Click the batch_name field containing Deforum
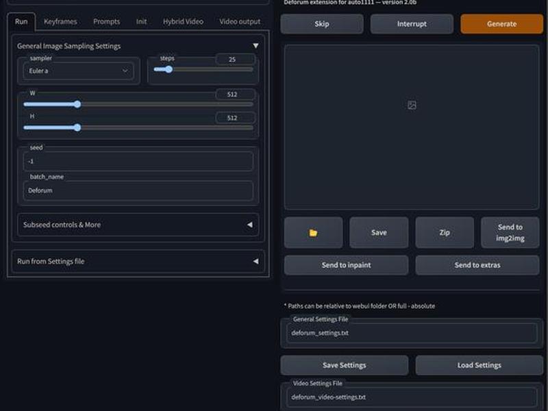This screenshot has width=548, height=411. pos(138,190)
